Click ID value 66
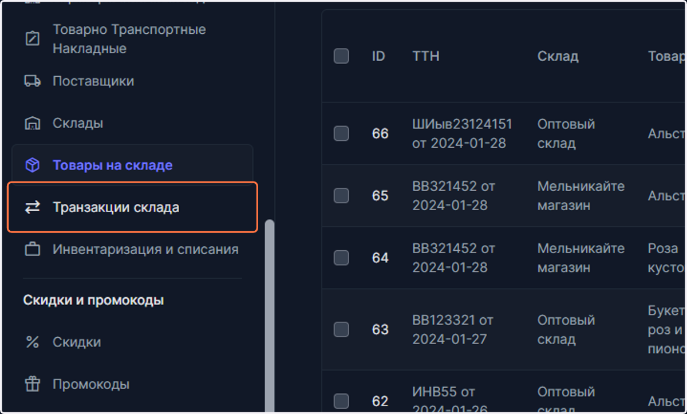The image size is (687, 414). 380,133
